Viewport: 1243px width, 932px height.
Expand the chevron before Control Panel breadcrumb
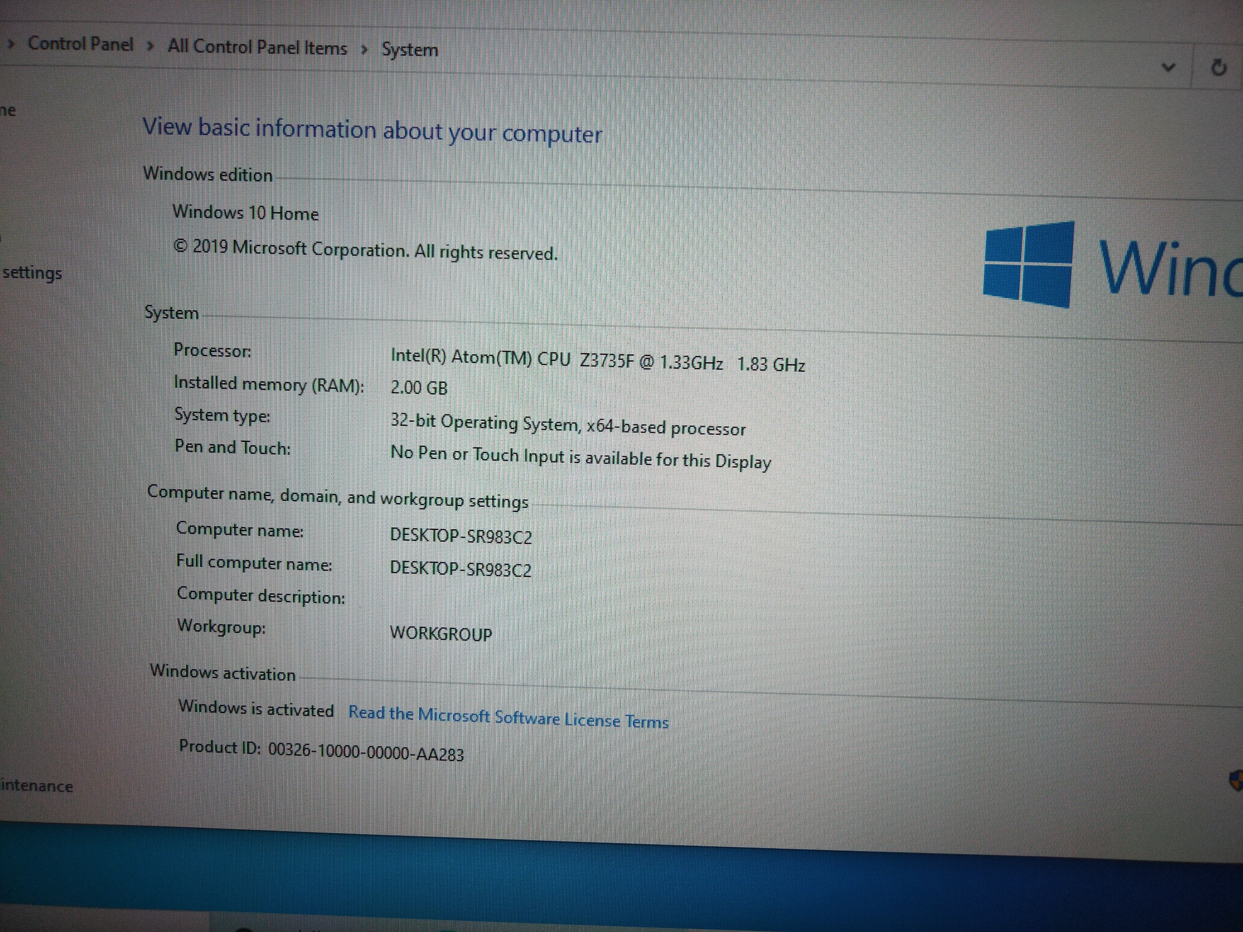click(10, 43)
